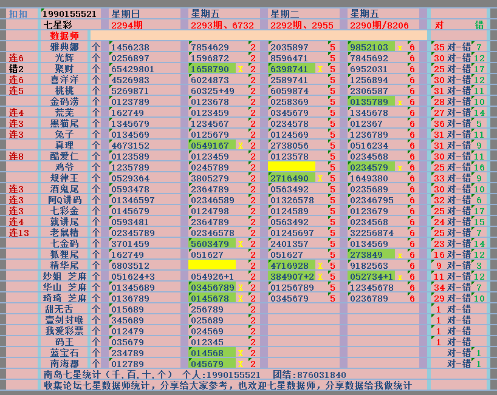Select the yellow empty cell in 精华尾 row

[x=212, y=265]
